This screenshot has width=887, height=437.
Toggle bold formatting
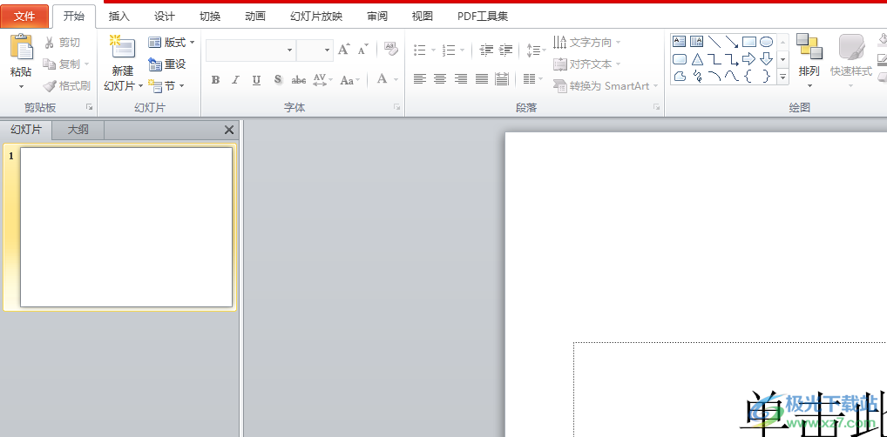[215, 80]
